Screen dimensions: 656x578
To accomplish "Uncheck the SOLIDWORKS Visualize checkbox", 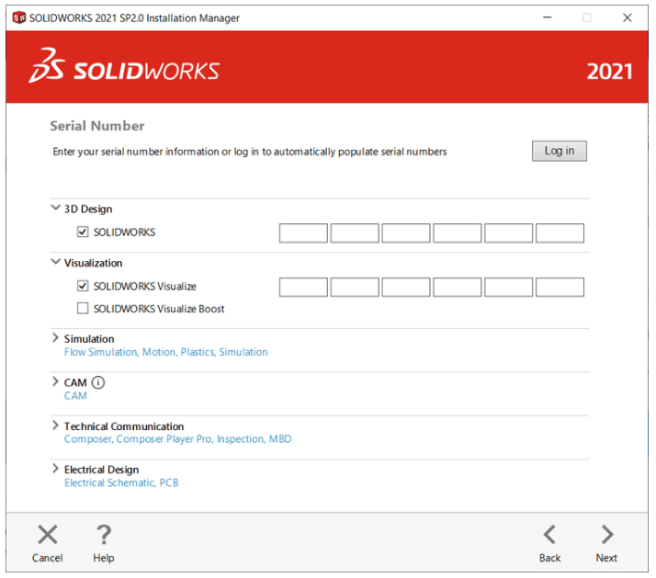I will coord(83,286).
